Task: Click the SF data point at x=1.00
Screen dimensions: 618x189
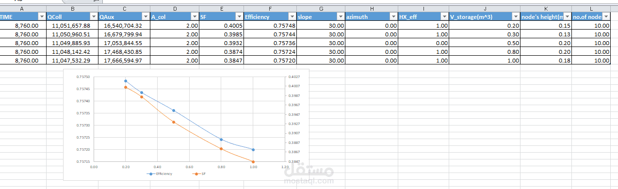Action: pos(253,161)
